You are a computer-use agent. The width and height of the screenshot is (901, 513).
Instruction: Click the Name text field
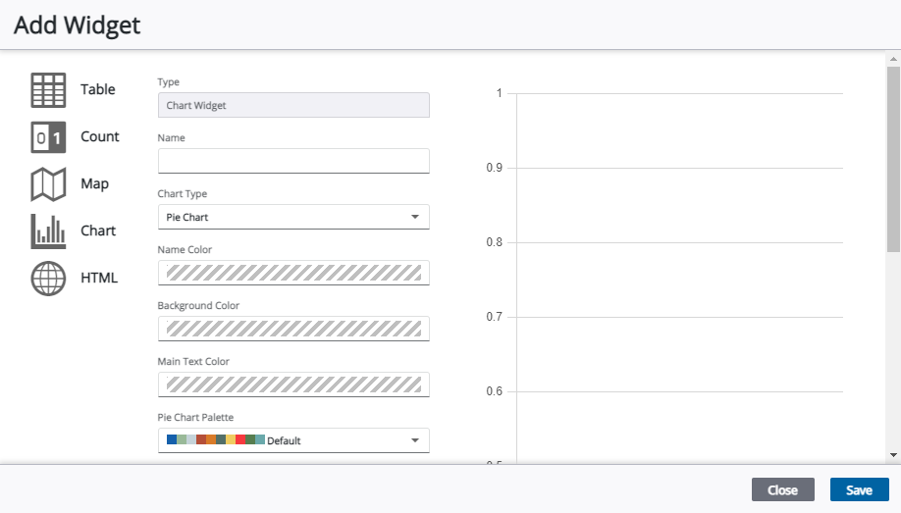point(292,161)
